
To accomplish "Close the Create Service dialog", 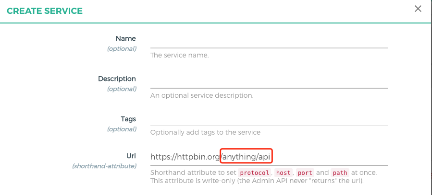I will 418,9.
